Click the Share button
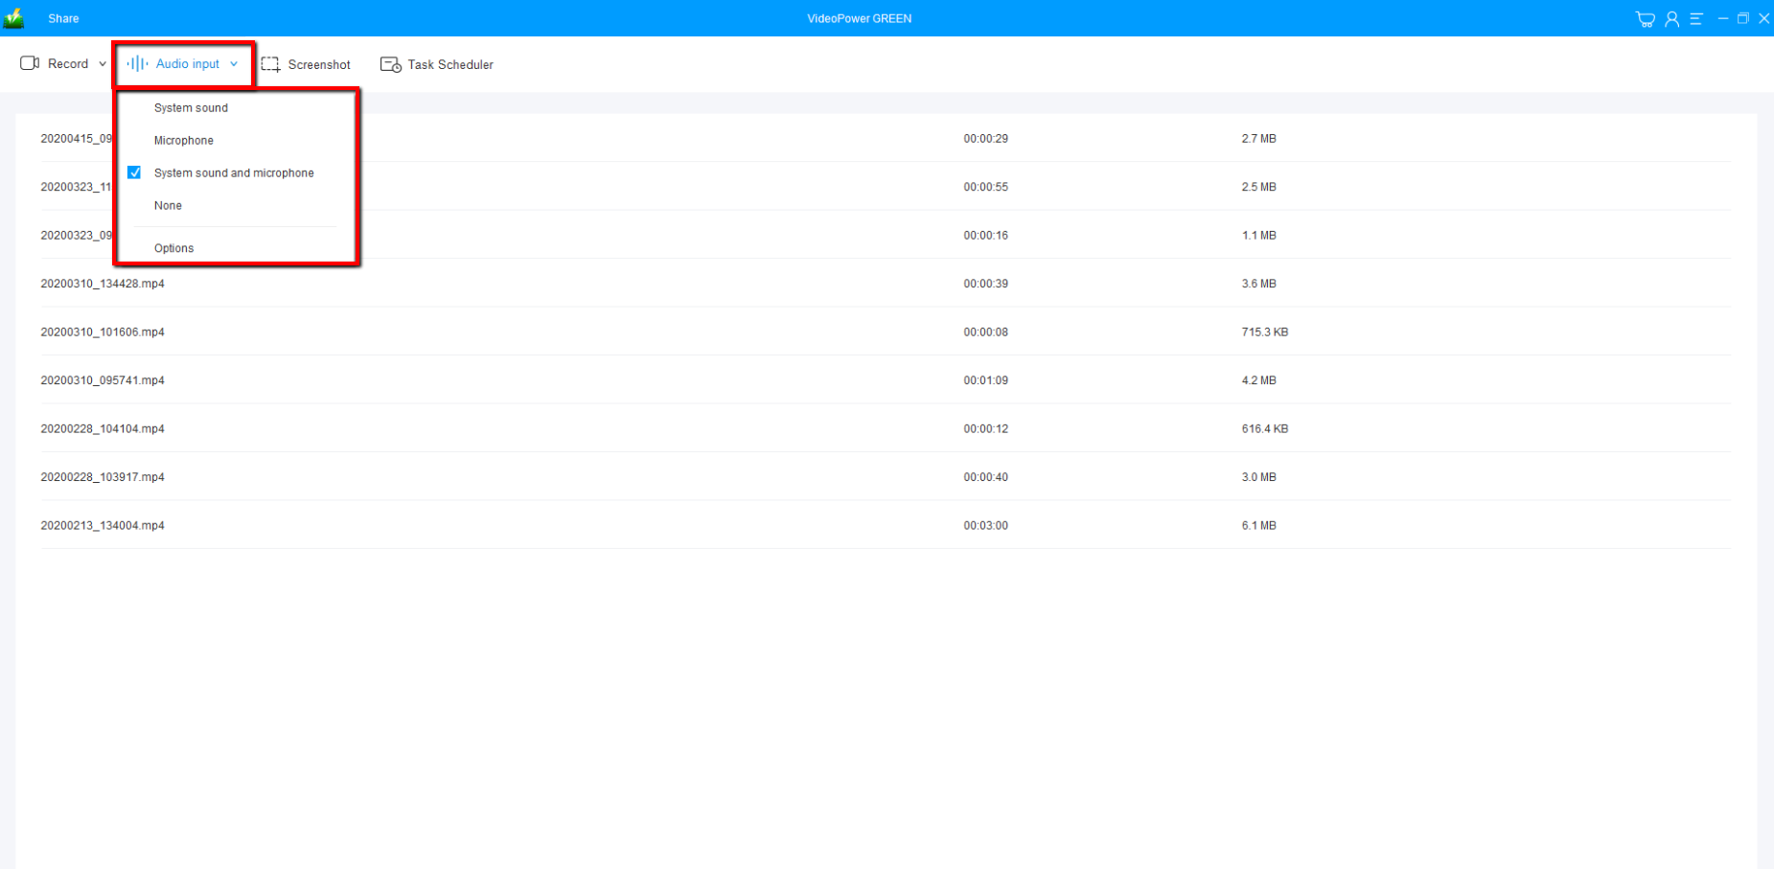Screen dimensions: 1774x870 (x=63, y=18)
